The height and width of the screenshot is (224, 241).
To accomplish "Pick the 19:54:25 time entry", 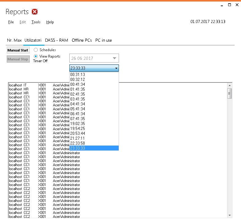I will click(x=78, y=128).
